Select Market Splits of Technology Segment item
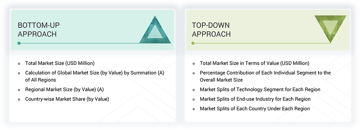This screenshot has width=360, height=130. point(260,90)
